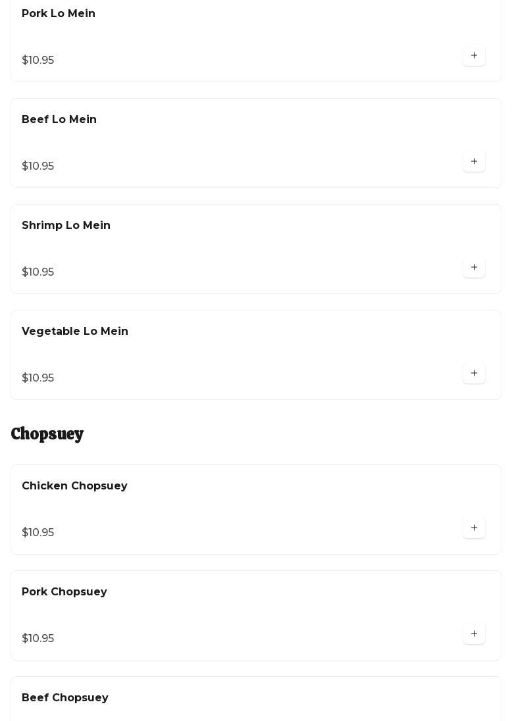Screen dimensions: 512x721
Task: Add Pork Lo Mein with plus icon
Action: (474, 56)
